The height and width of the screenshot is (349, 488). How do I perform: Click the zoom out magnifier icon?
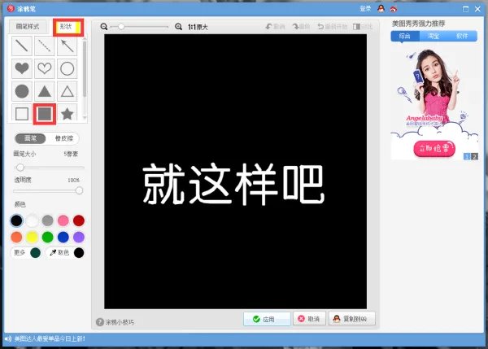(104, 27)
